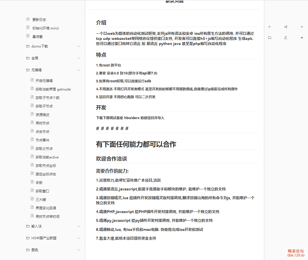
Task: Open the 开启无障碍 page
Action: (x=44, y=81)
